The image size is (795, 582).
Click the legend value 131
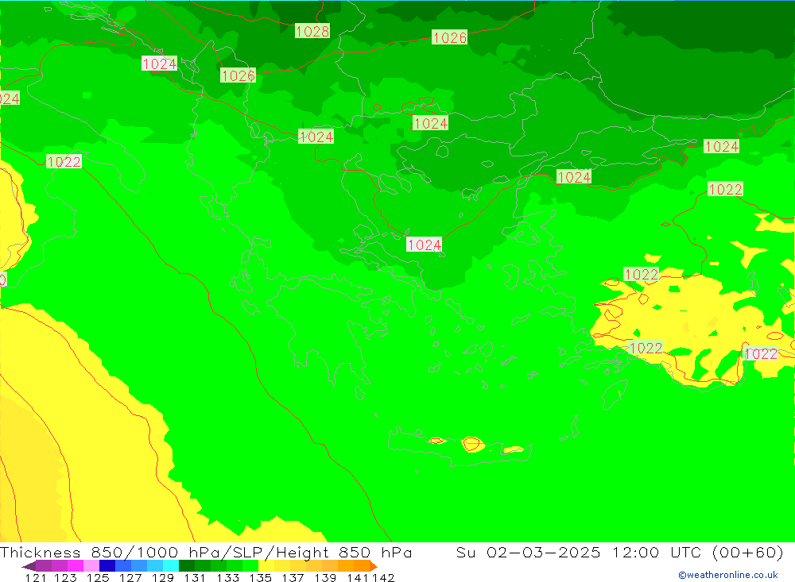195,577
